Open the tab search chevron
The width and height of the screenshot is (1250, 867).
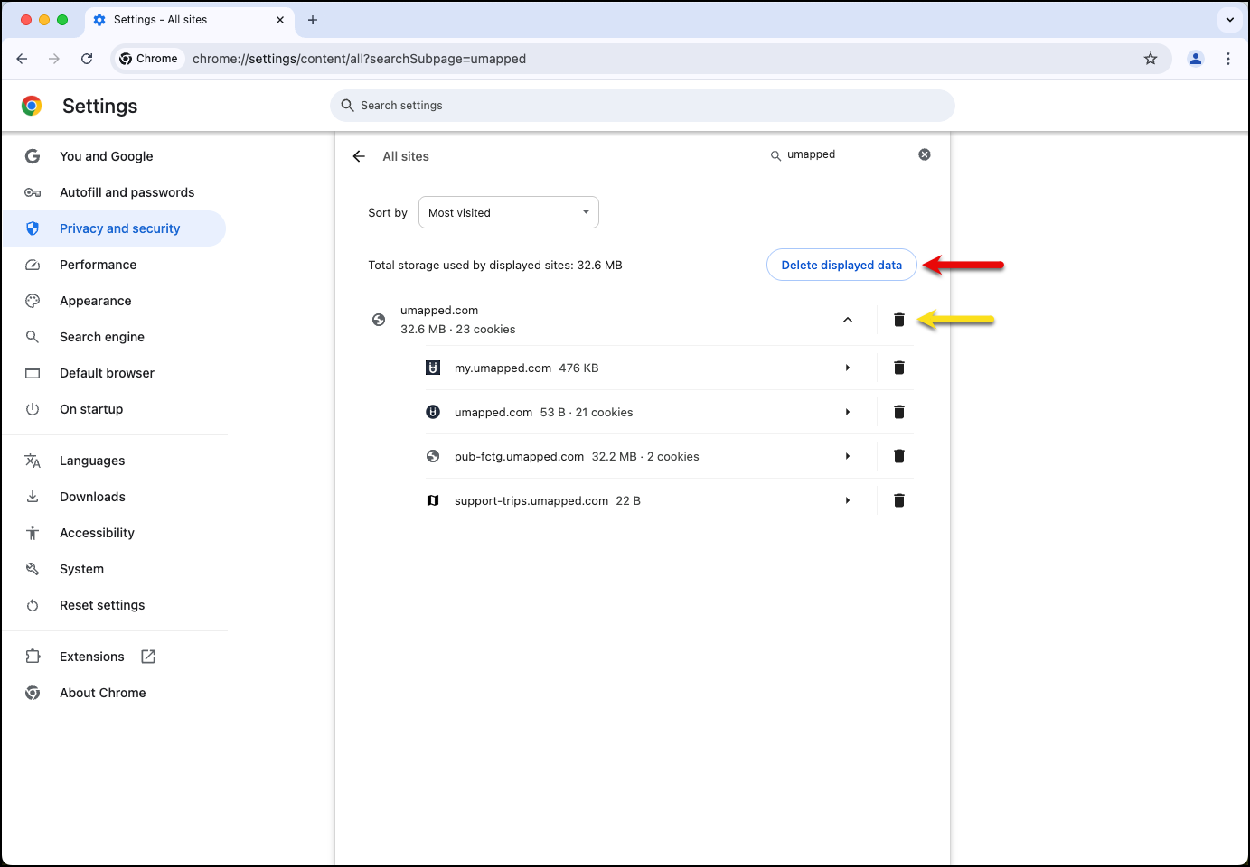[1230, 20]
